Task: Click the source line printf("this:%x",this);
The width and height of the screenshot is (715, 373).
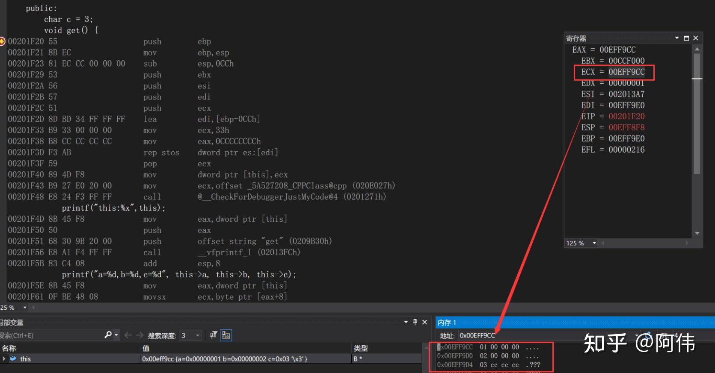Action: tap(113, 208)
